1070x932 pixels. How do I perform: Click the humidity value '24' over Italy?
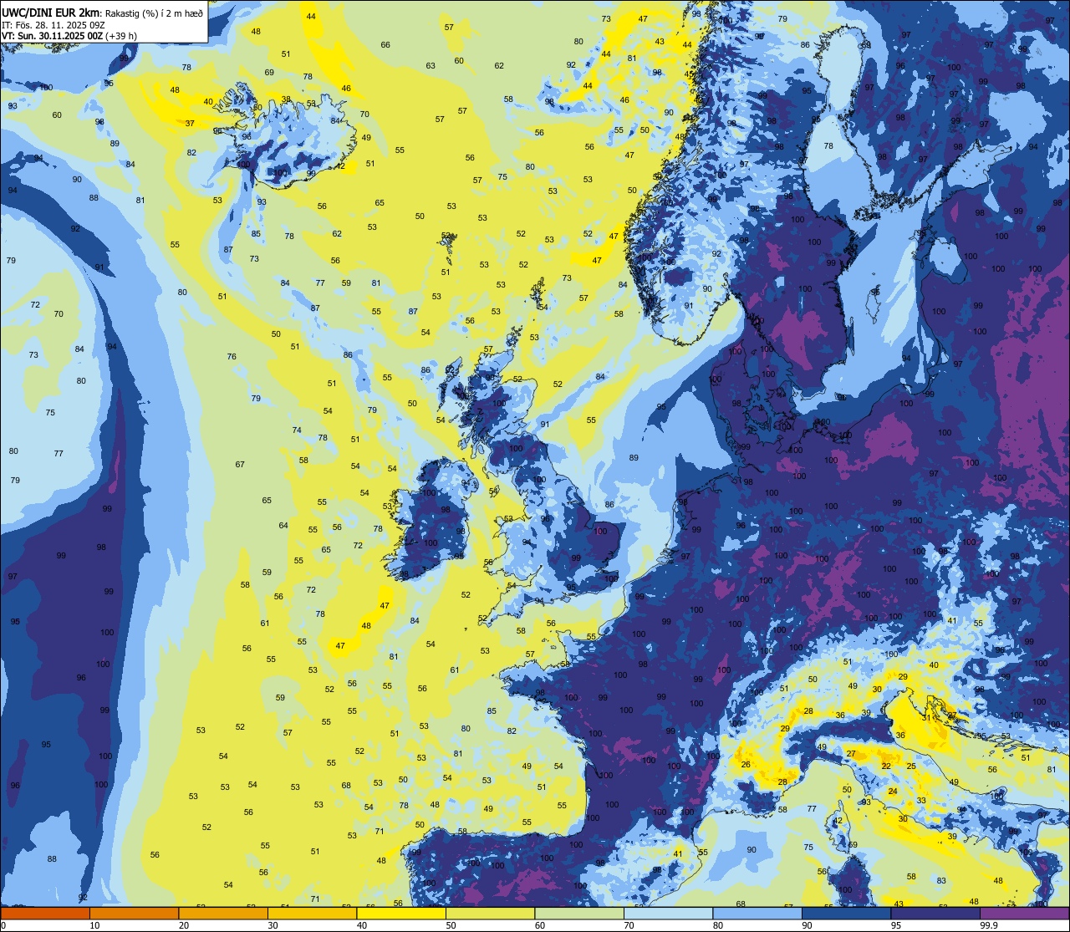(x=893, y=791)
